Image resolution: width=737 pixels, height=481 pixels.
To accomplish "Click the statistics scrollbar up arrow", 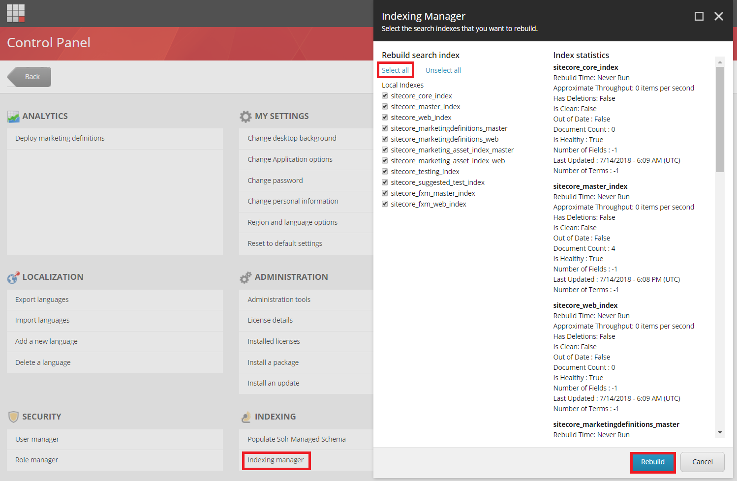I will coord(720,62).
